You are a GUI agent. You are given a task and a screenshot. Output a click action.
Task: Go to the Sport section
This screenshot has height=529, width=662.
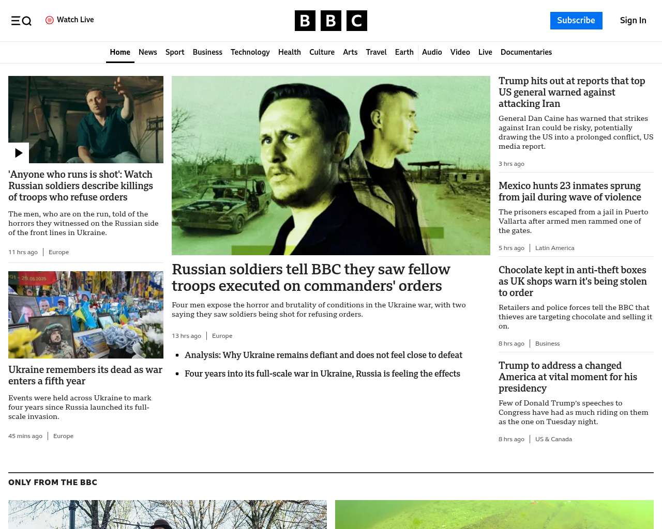[175, 52]
